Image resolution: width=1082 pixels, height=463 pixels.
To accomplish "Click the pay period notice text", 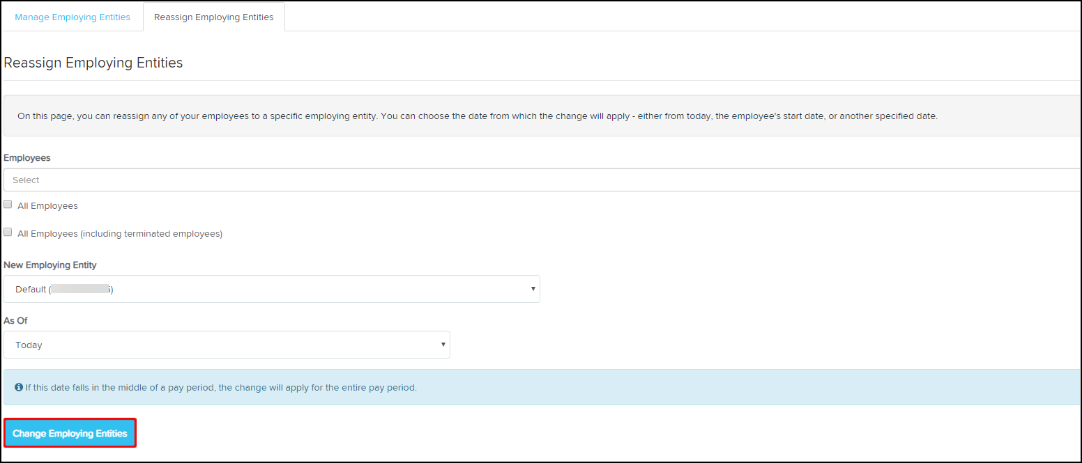I will (x=221, y=387).
